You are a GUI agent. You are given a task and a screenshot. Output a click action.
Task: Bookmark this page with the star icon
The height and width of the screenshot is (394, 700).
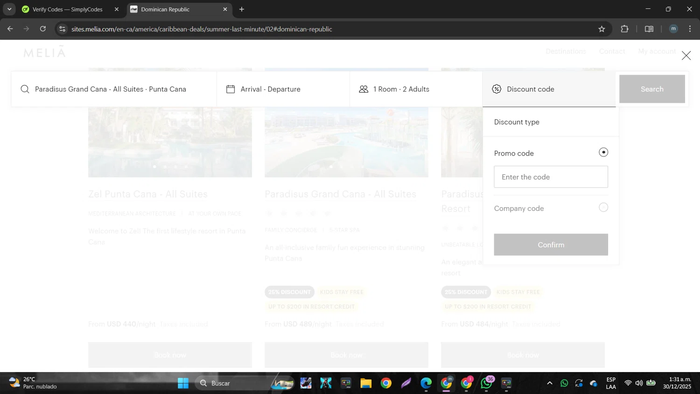pos(602,29)
